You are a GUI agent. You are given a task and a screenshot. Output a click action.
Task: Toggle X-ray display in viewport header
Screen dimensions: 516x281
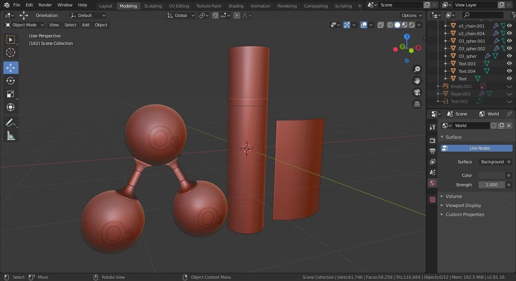[381, 25]
